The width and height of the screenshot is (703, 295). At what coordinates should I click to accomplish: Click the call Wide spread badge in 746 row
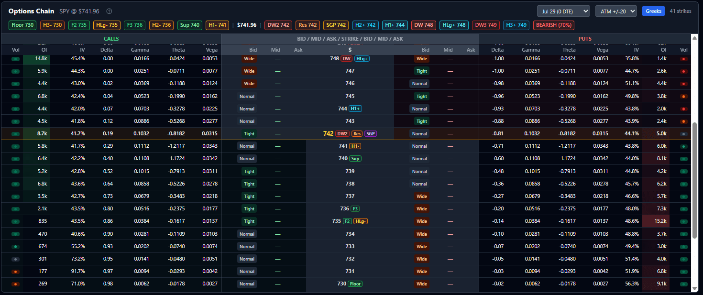(249, 84)
